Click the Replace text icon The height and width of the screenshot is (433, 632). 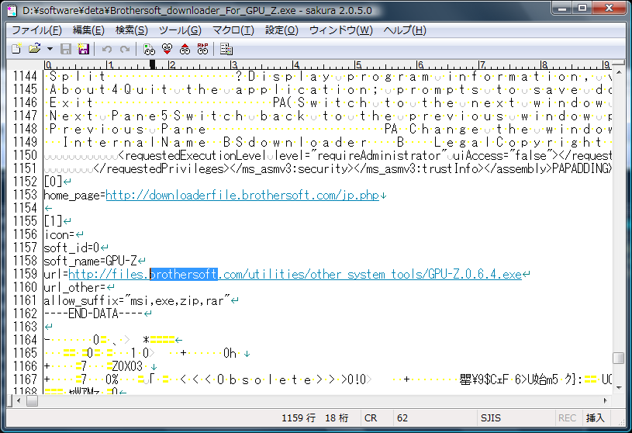pos(202,49)
